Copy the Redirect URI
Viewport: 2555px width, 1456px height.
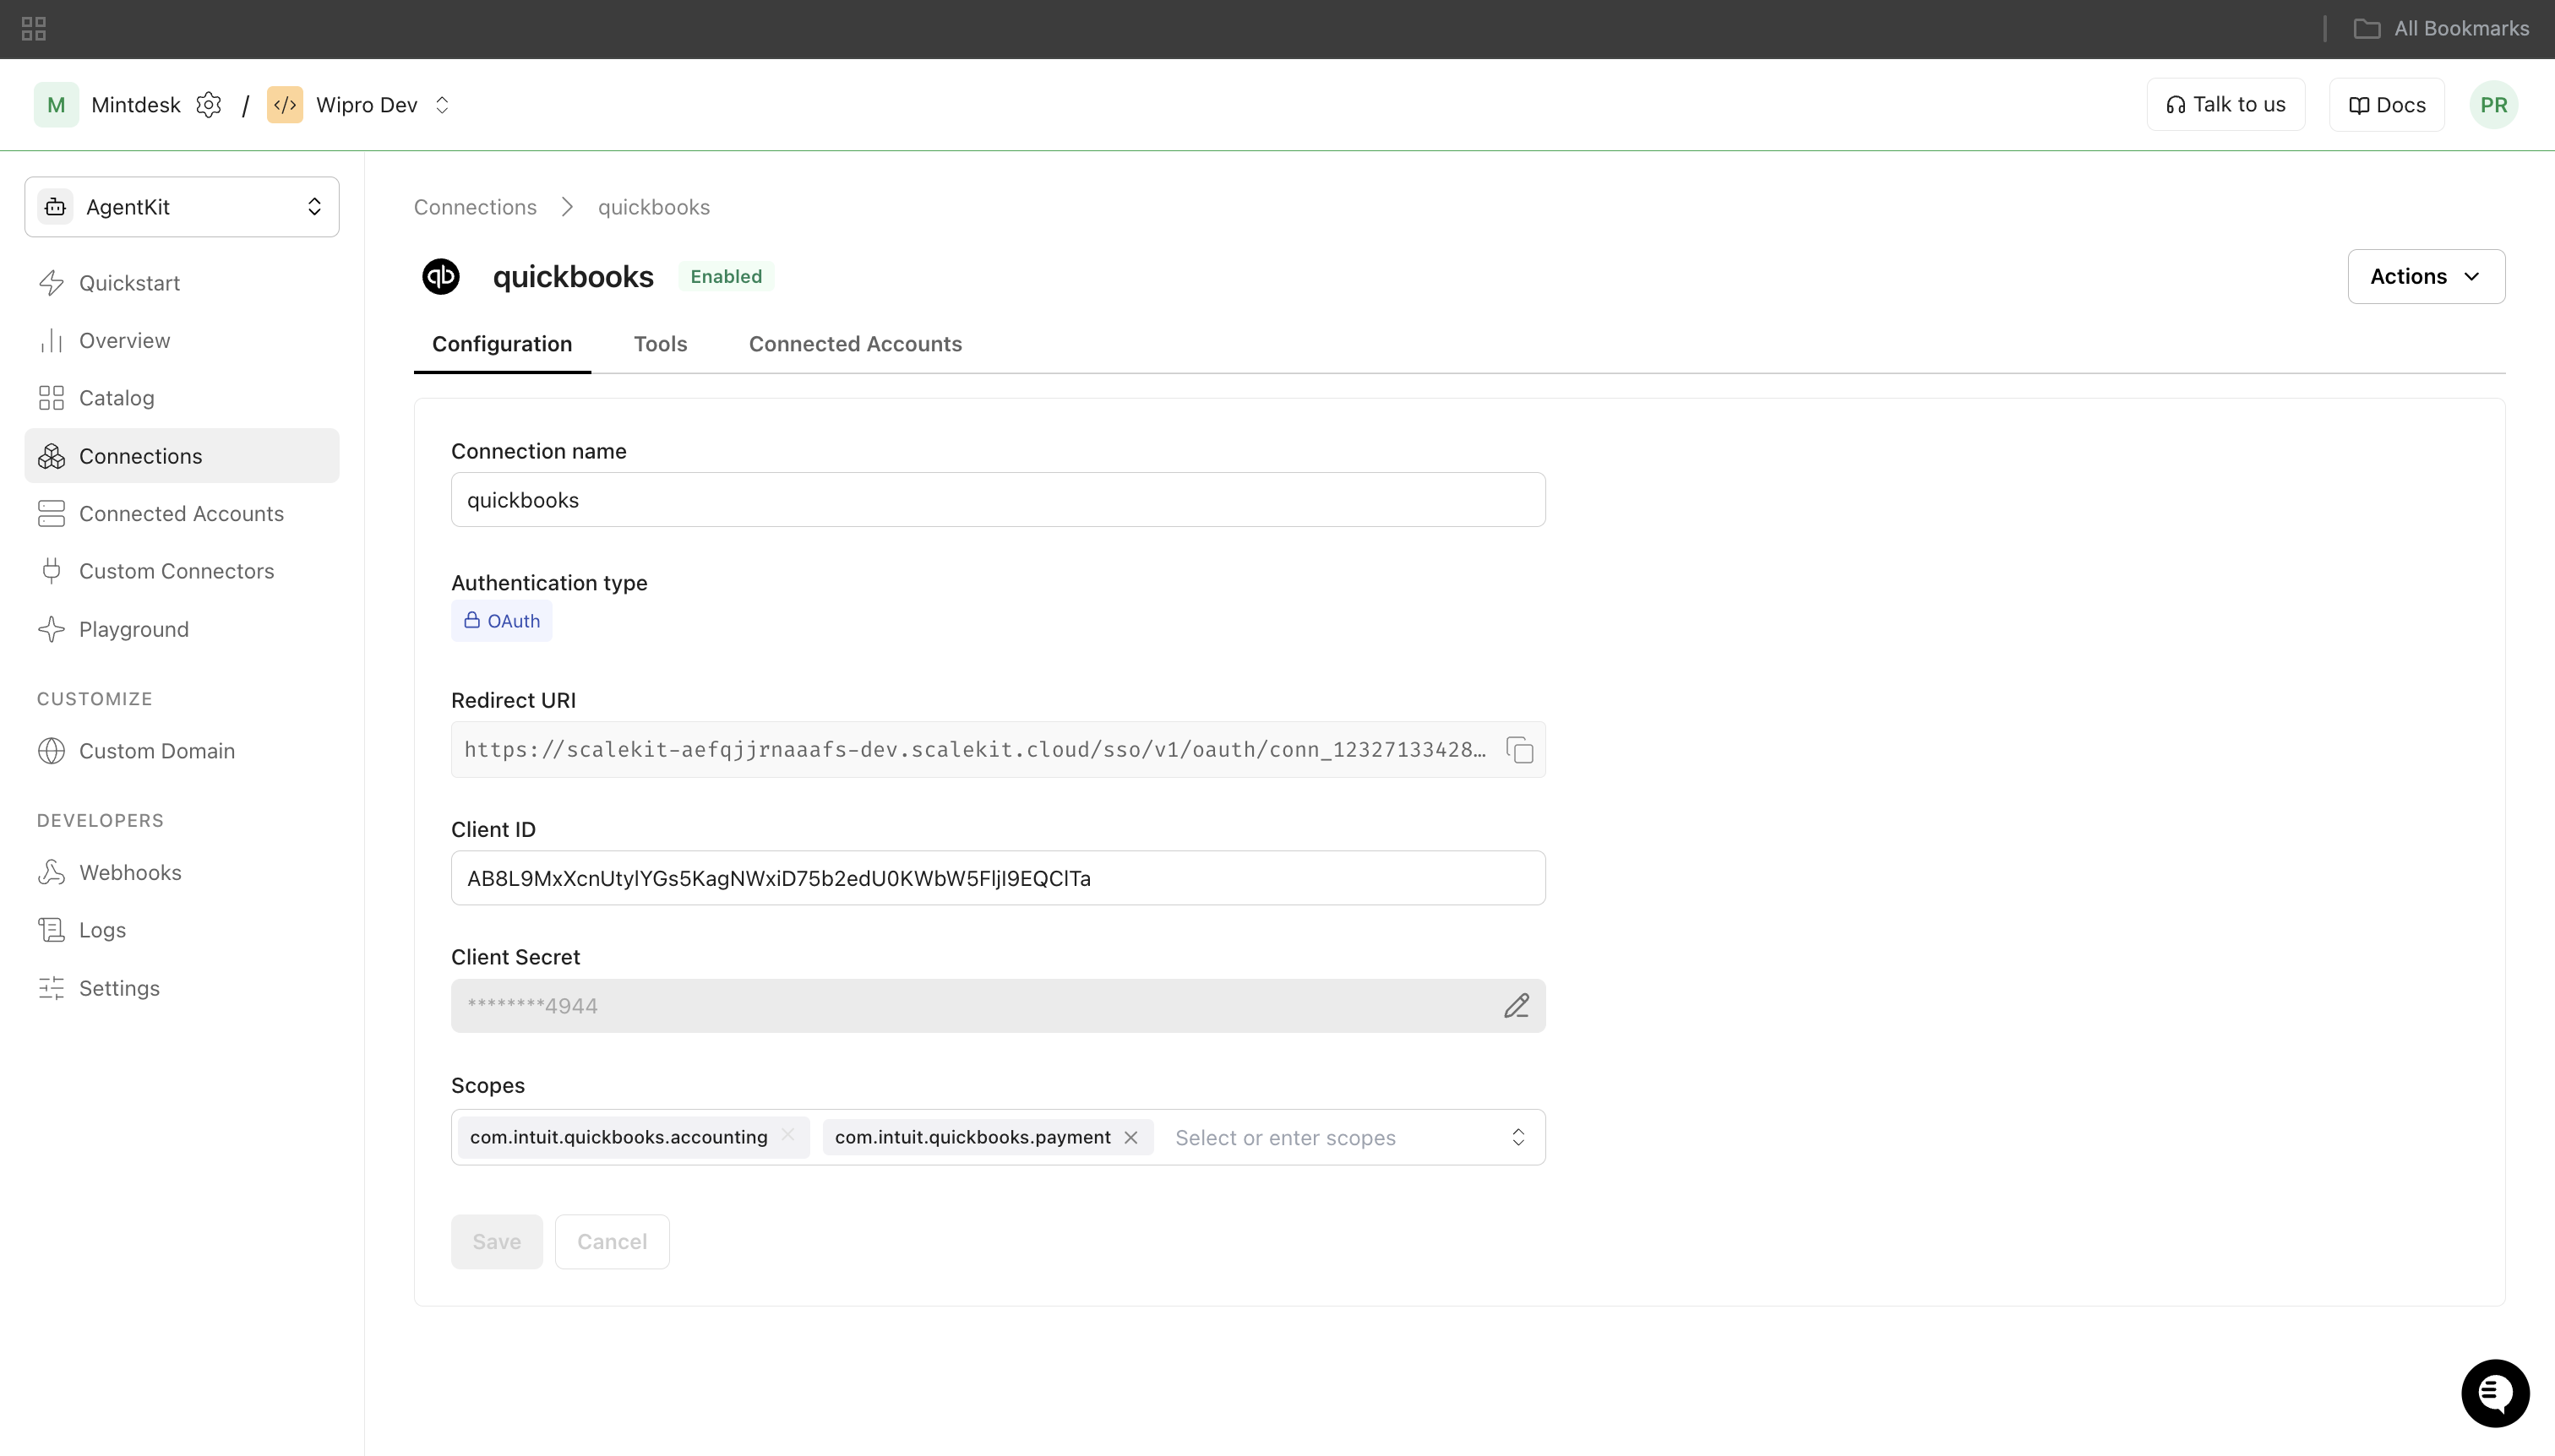pos(1520,750)
